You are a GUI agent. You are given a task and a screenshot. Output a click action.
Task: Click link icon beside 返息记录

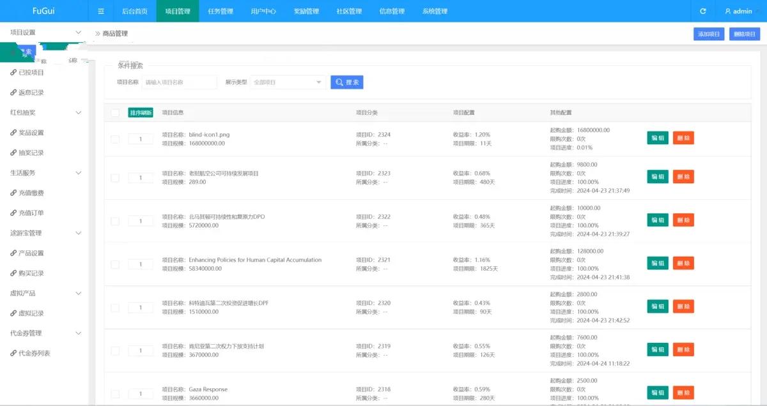tap(13, 93)
